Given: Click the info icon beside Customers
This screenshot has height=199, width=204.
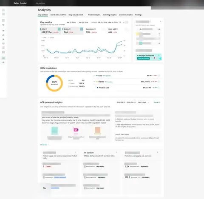Looking at the screenshot, I should pyautogui.click(x=95, y=29).
